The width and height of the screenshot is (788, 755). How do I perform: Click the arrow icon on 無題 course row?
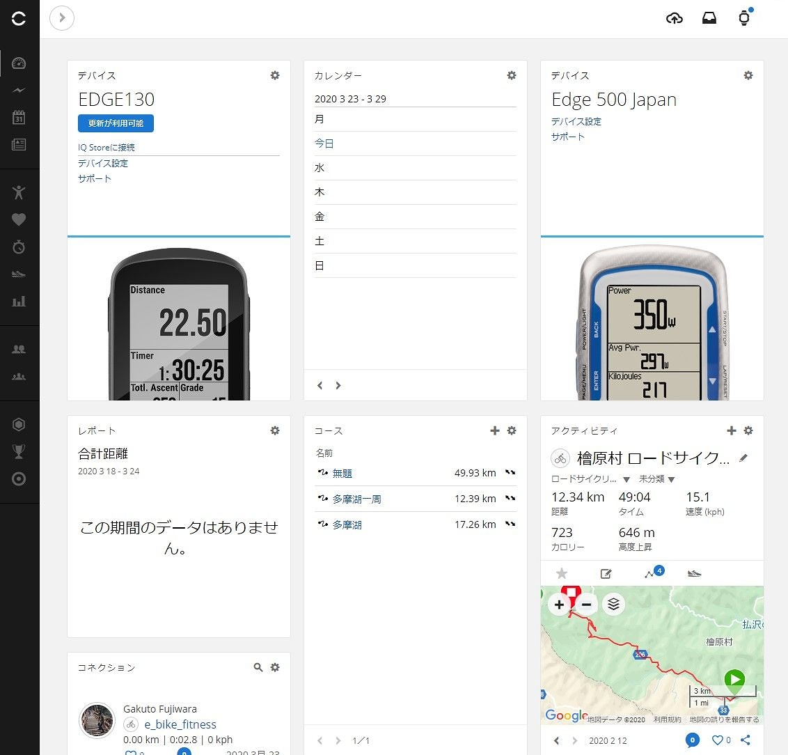510,472
